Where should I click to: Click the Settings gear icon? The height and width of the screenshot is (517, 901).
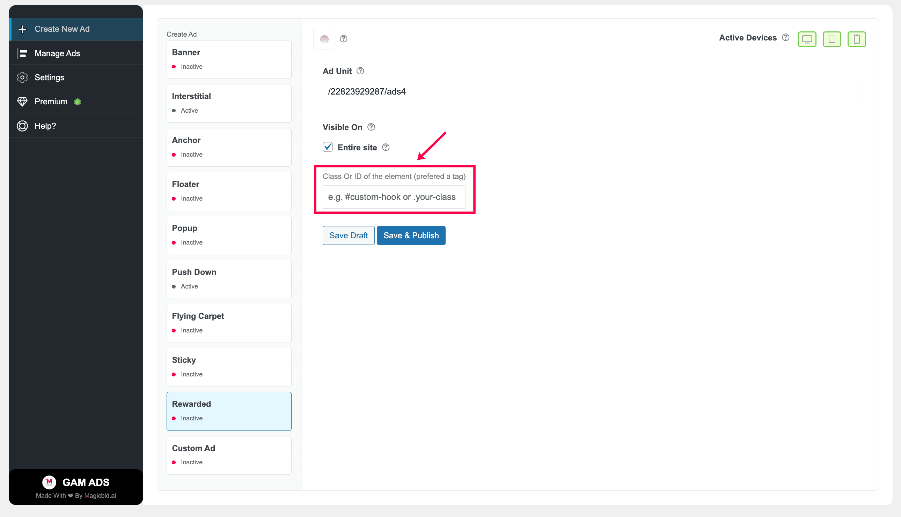tap(22, 77)
